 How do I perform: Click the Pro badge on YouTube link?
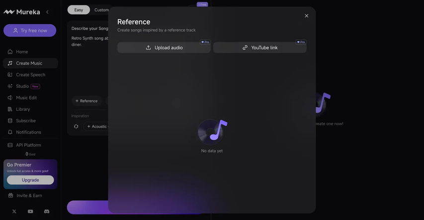tap(301, 42)
